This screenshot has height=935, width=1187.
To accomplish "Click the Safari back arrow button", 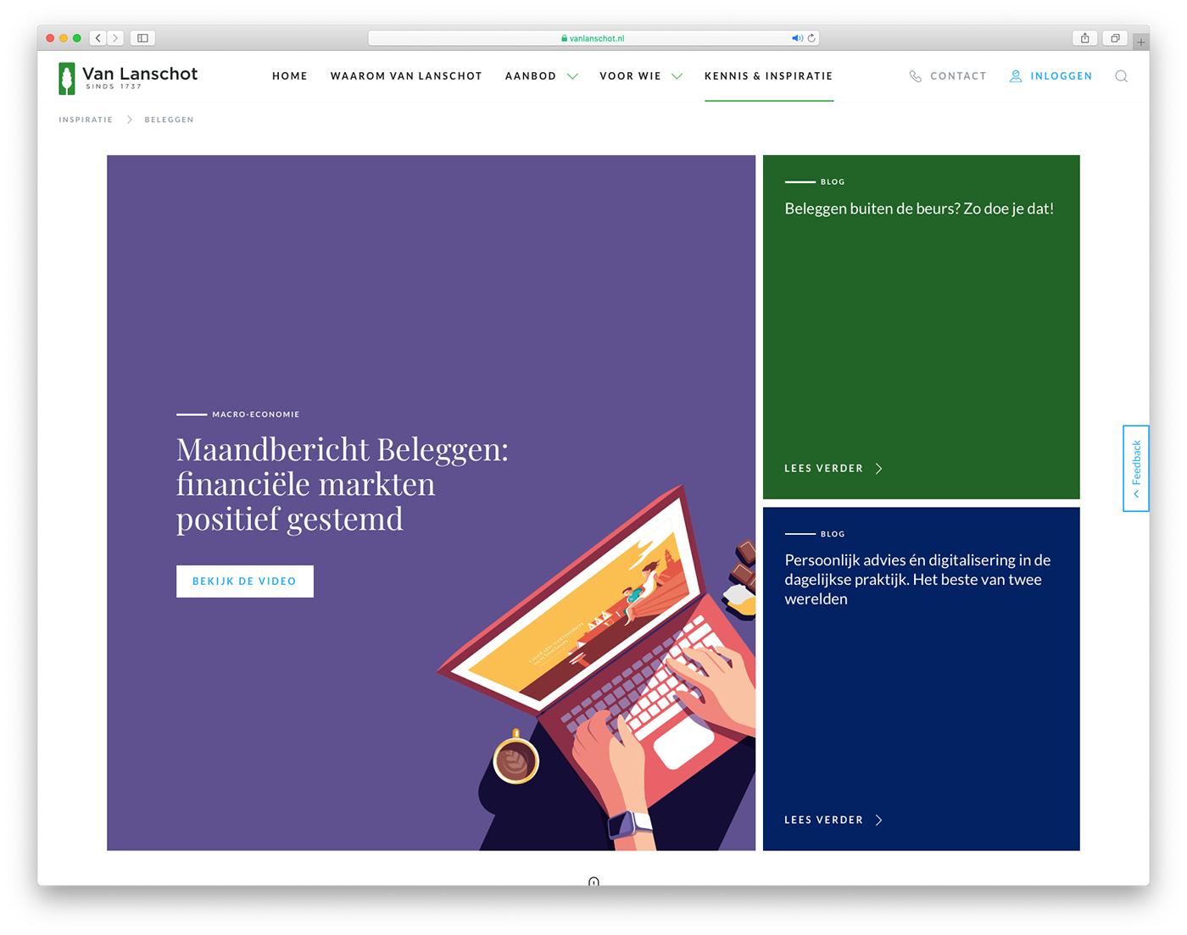I will coord(98,38).
